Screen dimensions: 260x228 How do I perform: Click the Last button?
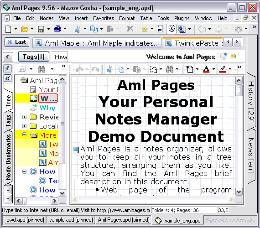pos(17,42)
